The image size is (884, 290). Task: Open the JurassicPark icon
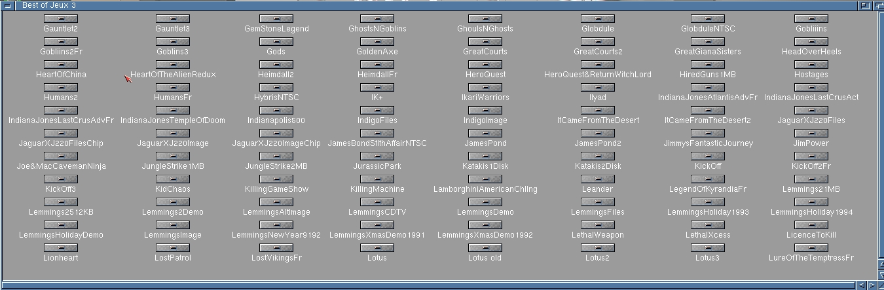click(377, 156)
